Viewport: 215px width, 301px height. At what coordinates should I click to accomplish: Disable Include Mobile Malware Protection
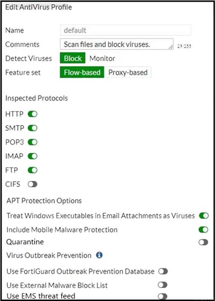coord(204,230)
